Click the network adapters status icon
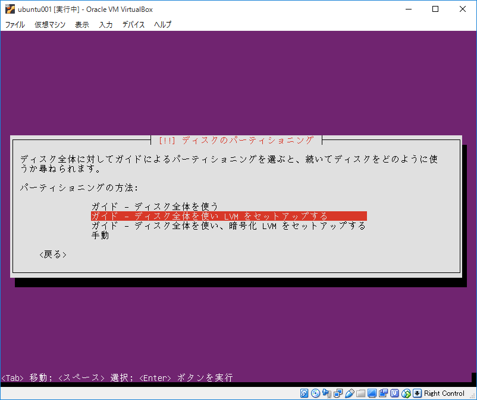The height and width of the screenshot is (400, 477). [337, 393]
